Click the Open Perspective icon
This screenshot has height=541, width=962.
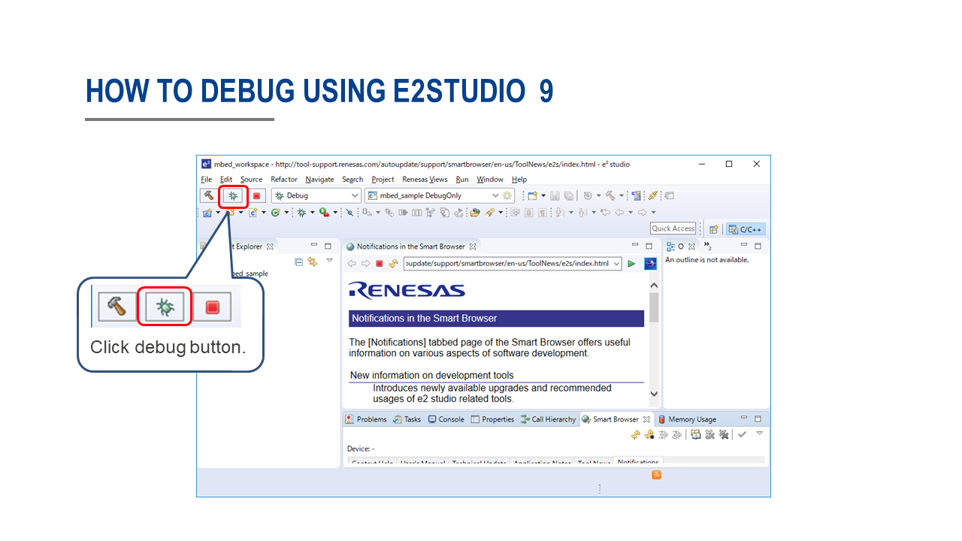pyautogui.click(x=714, y=229)
